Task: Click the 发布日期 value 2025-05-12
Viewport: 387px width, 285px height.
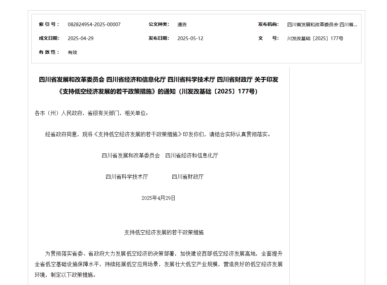Action: (190, 38)
